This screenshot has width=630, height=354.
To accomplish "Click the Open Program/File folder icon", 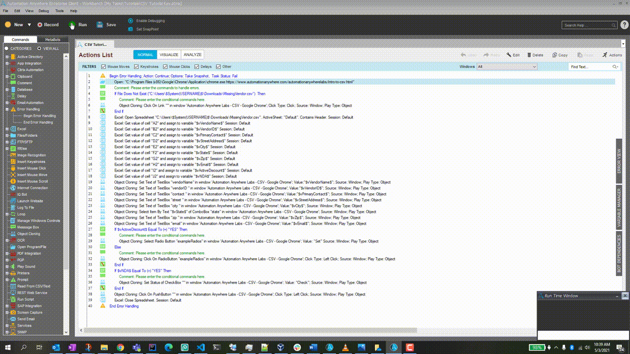I will tap(13, 247).
